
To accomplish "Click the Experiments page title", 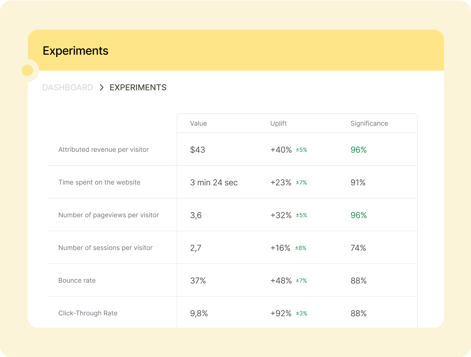I will [75, 51].
